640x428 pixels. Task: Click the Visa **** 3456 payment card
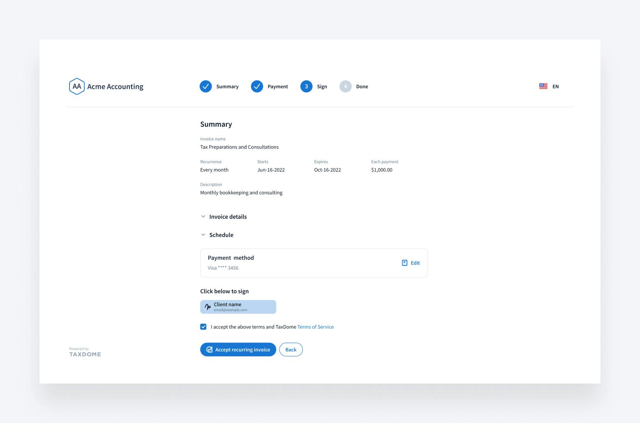[x=223, y=268]
